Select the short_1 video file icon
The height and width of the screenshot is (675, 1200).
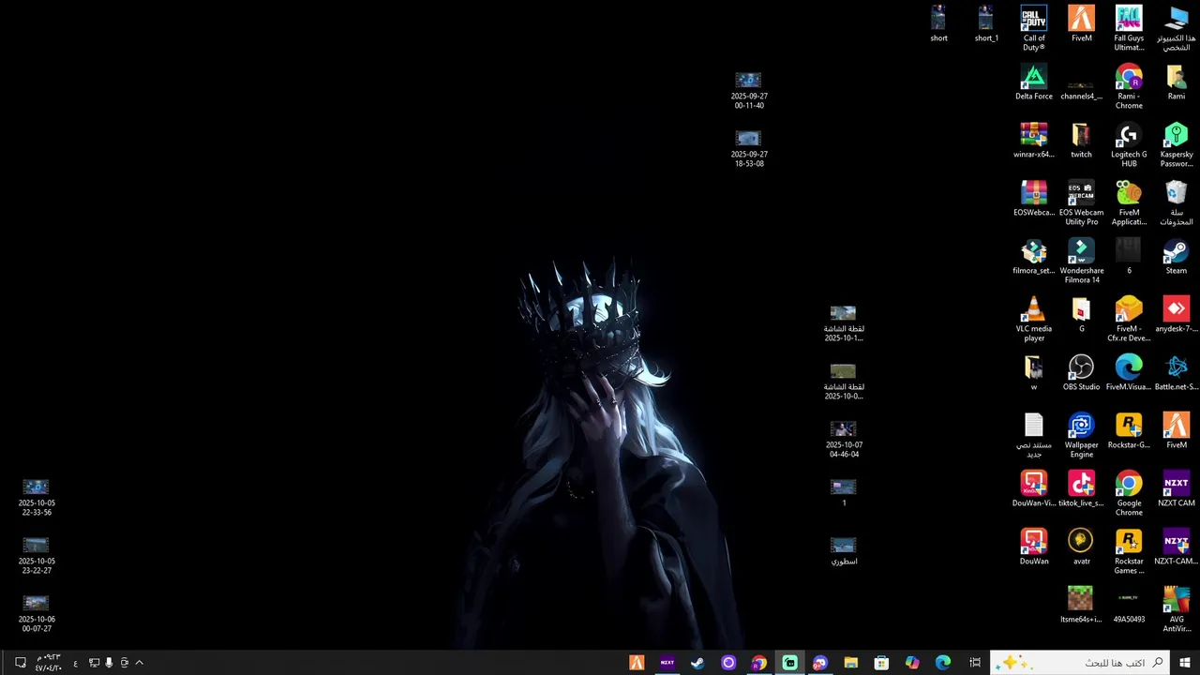pyautogui.click(x=986, y=24)
